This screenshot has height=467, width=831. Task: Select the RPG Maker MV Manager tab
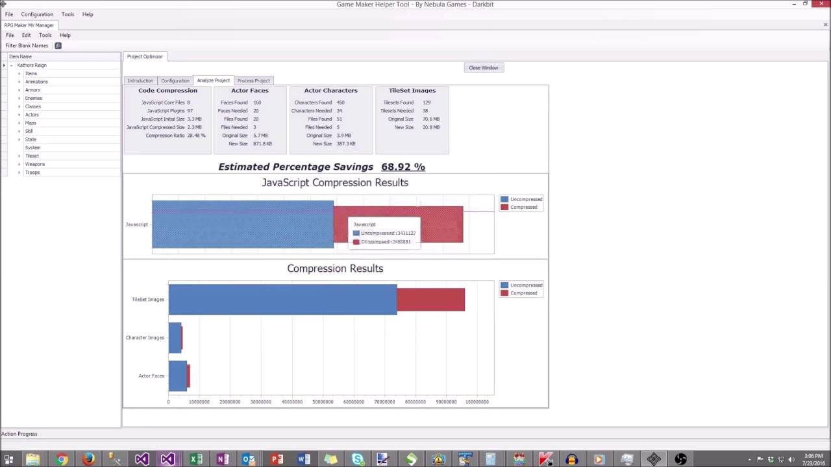29,25
